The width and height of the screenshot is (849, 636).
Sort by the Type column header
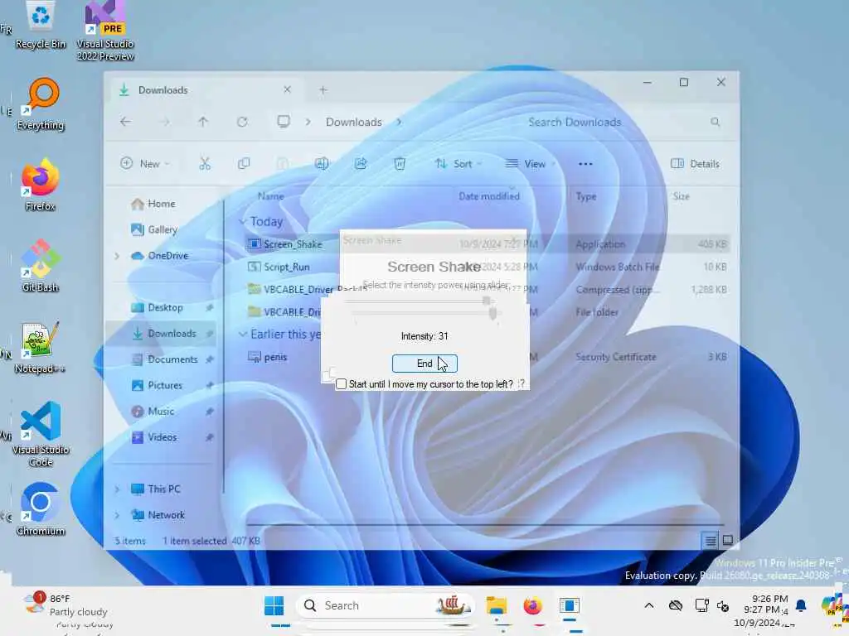[x=586, y=196]
